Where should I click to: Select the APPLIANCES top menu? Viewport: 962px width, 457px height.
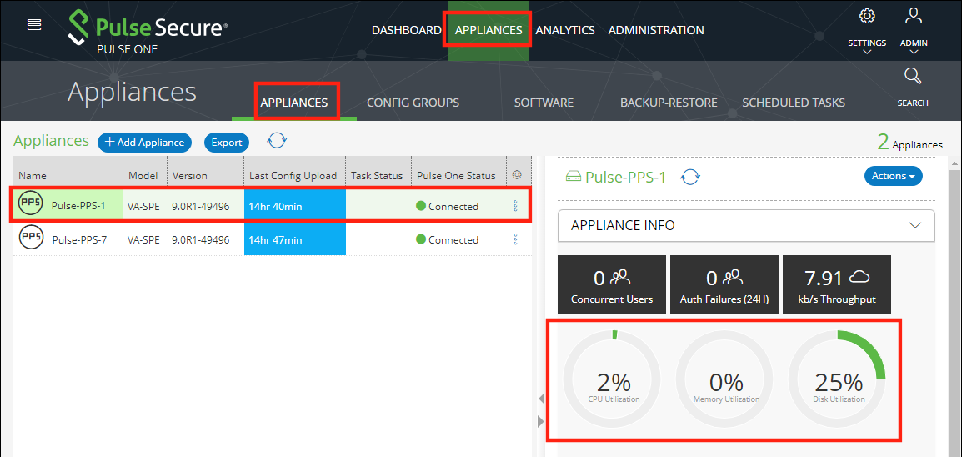point(489,30)
